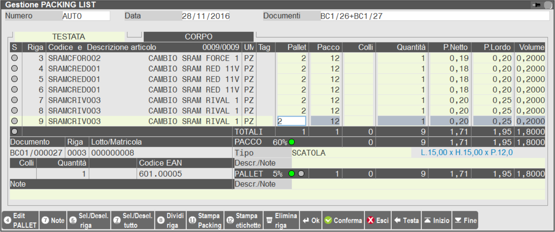Click the green PACCO 60% indicator
This screenshot has height=232, width=555.
[x=292, y=142]
